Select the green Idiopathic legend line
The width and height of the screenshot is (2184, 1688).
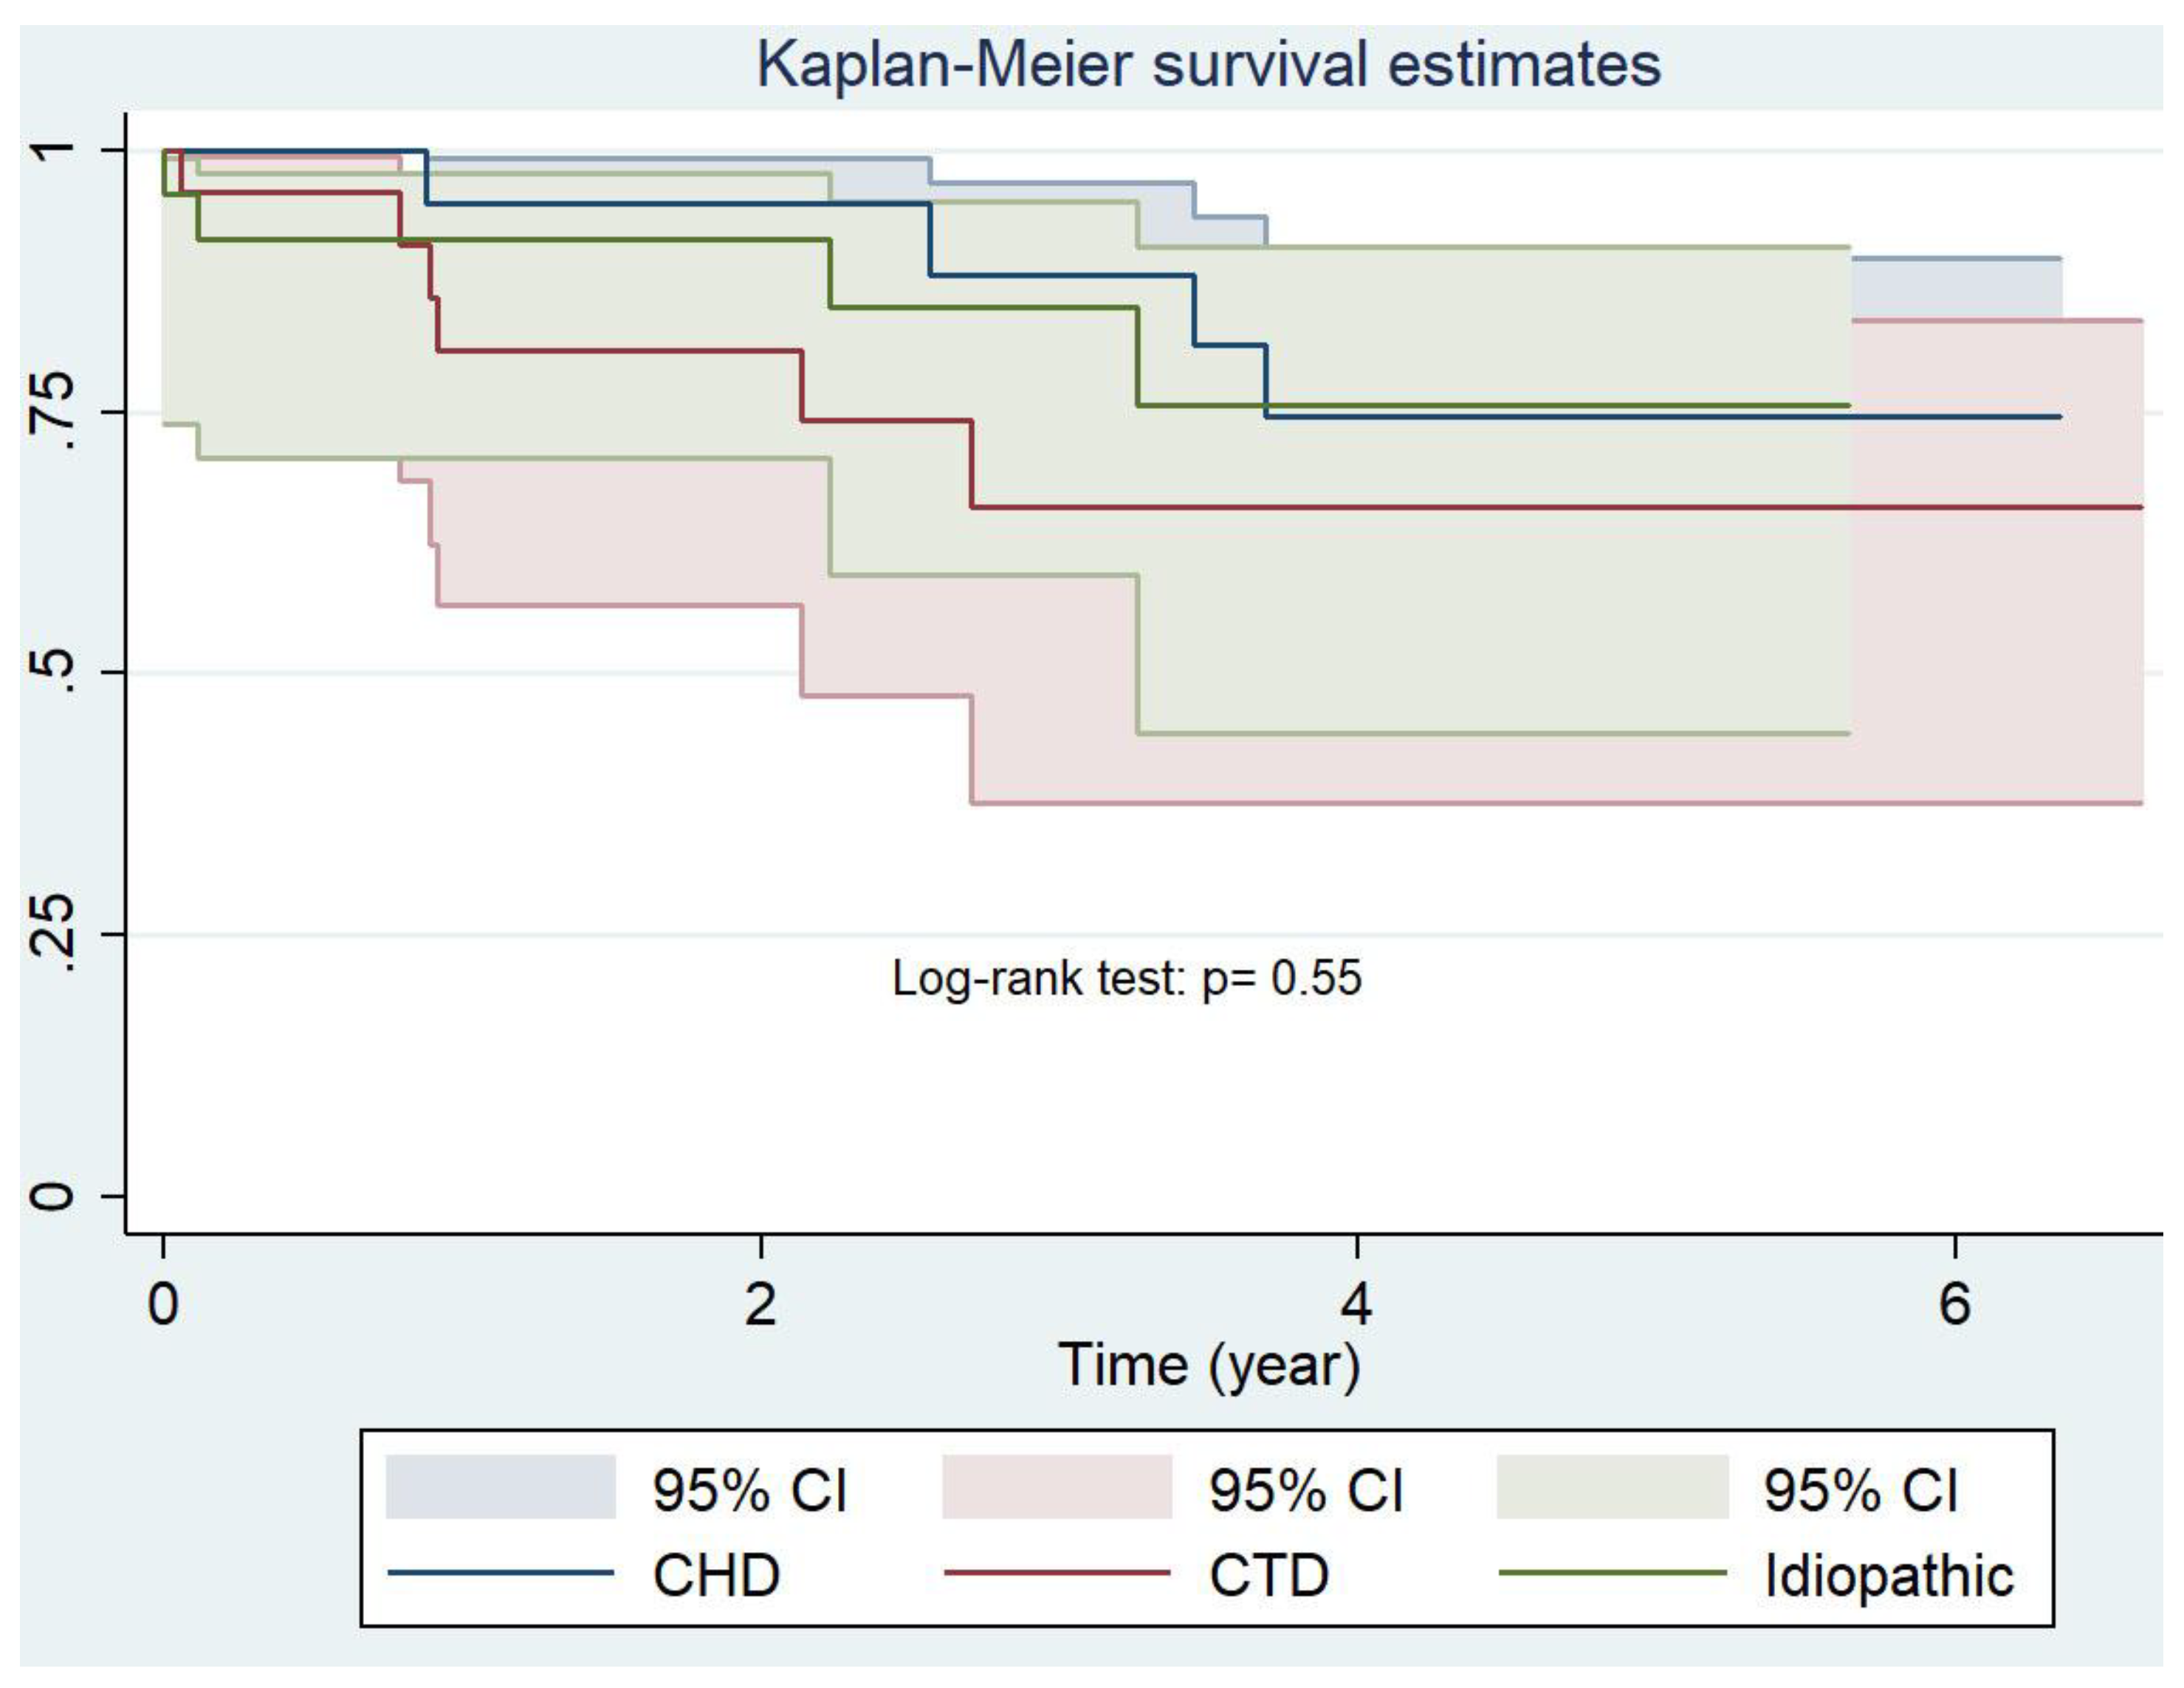[1611, 1573]
